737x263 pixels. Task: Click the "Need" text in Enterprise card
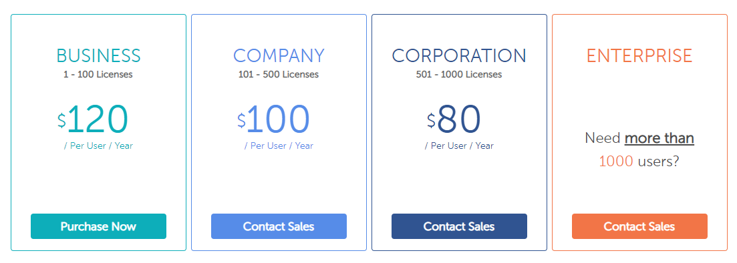tap(603, 139)
